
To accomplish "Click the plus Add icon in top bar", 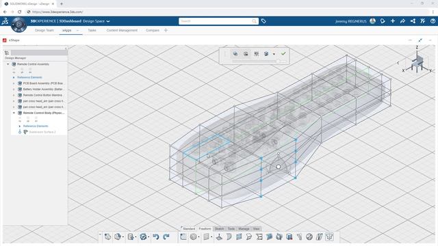I will click(x=393, y=21).
